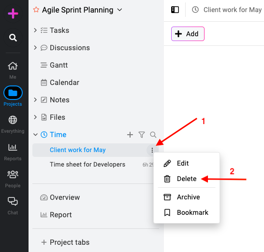
Task: Click the search icon in the Time row
Action: coord(153,135)
